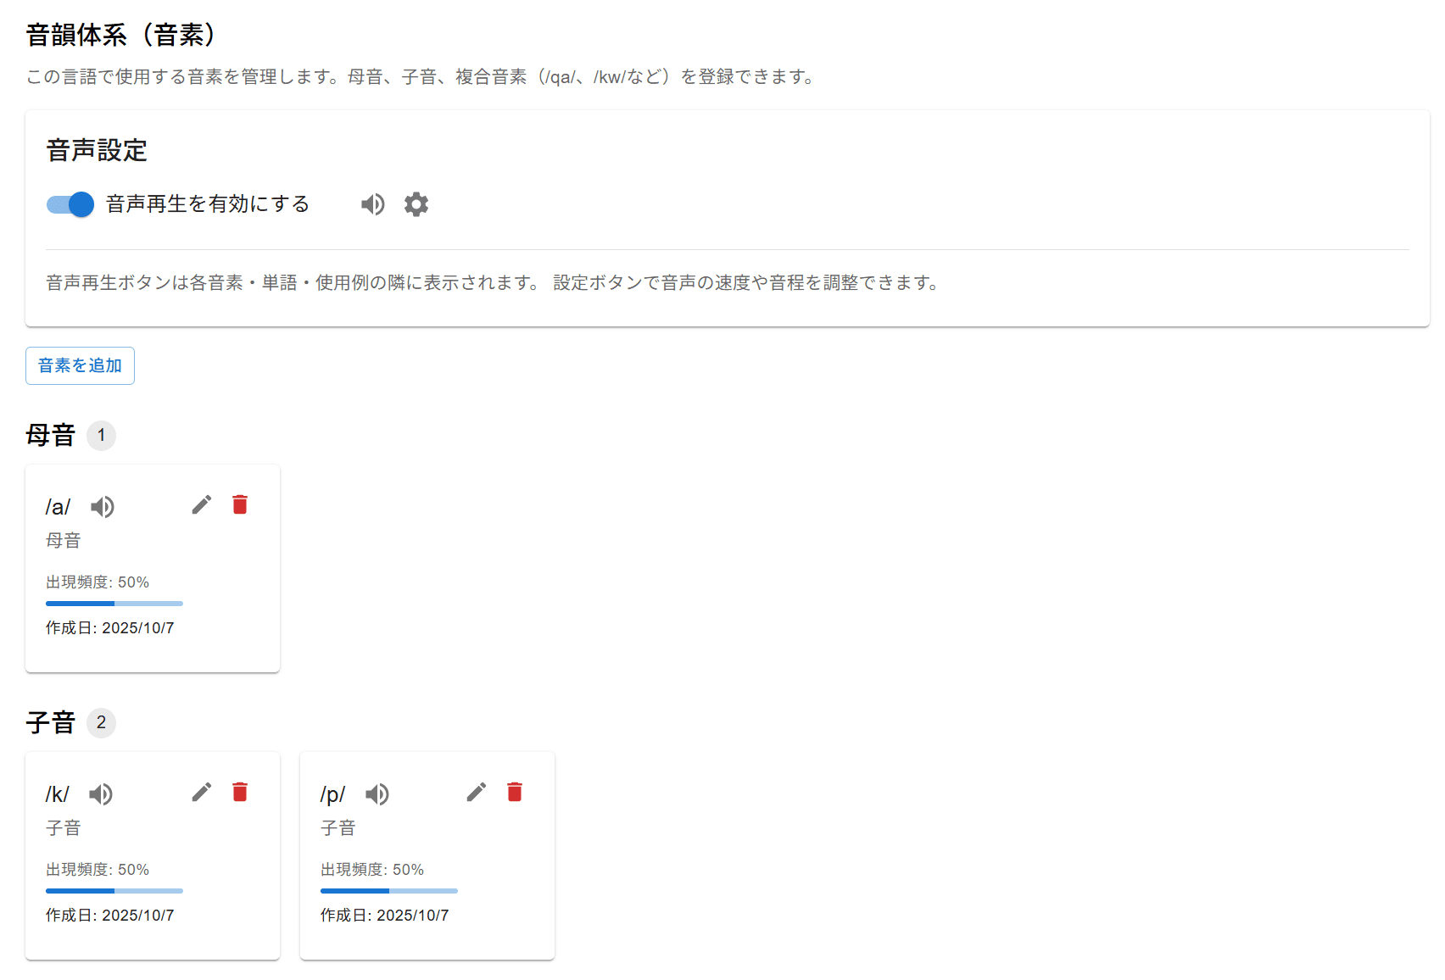Click the 音声設定 heading
This screenshot has width=1445, height=980.
tap(97, 151)
